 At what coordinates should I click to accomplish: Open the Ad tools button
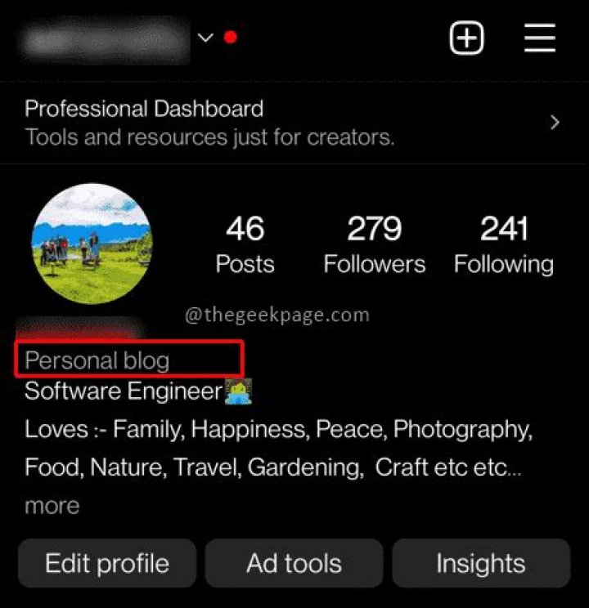[294, 562]
